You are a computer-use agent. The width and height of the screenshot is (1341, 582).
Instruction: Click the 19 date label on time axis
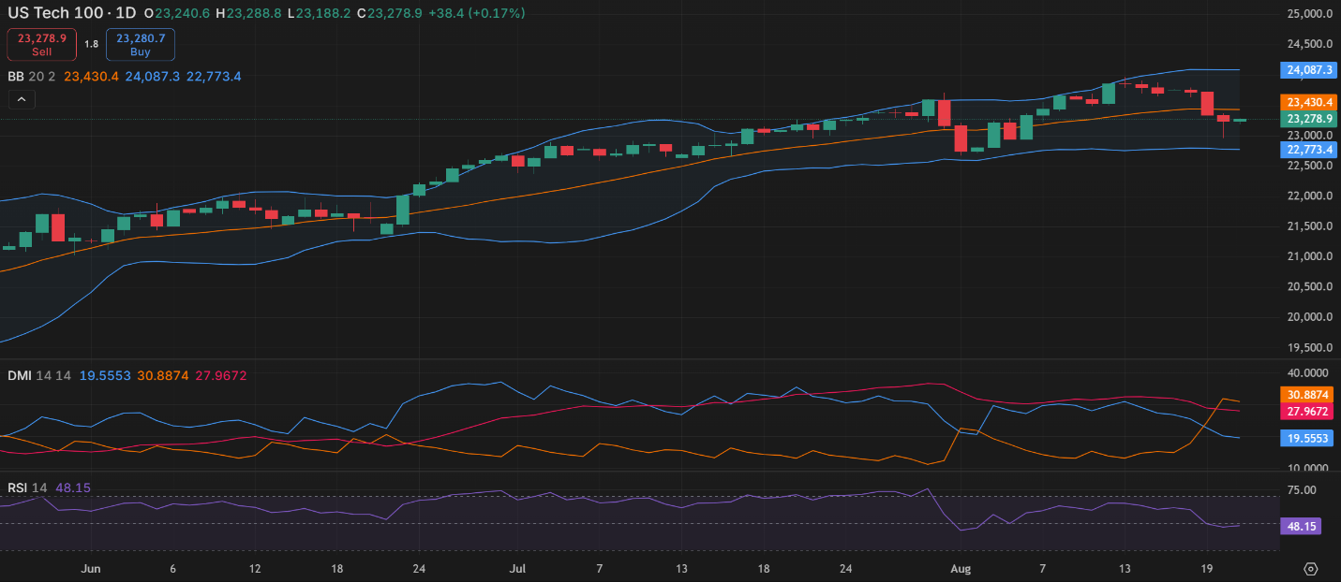(1207, 568)
